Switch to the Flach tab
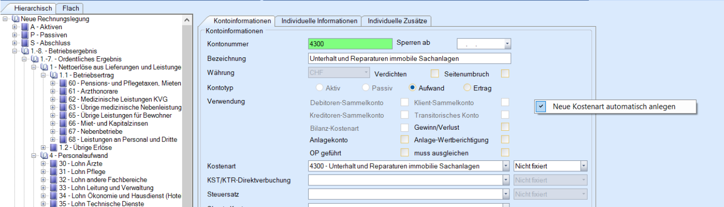The image size is (724, 207). (x=70, y=8)
